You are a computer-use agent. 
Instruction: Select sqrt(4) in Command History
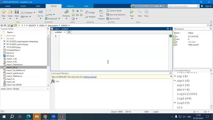(x=183, y=85)
